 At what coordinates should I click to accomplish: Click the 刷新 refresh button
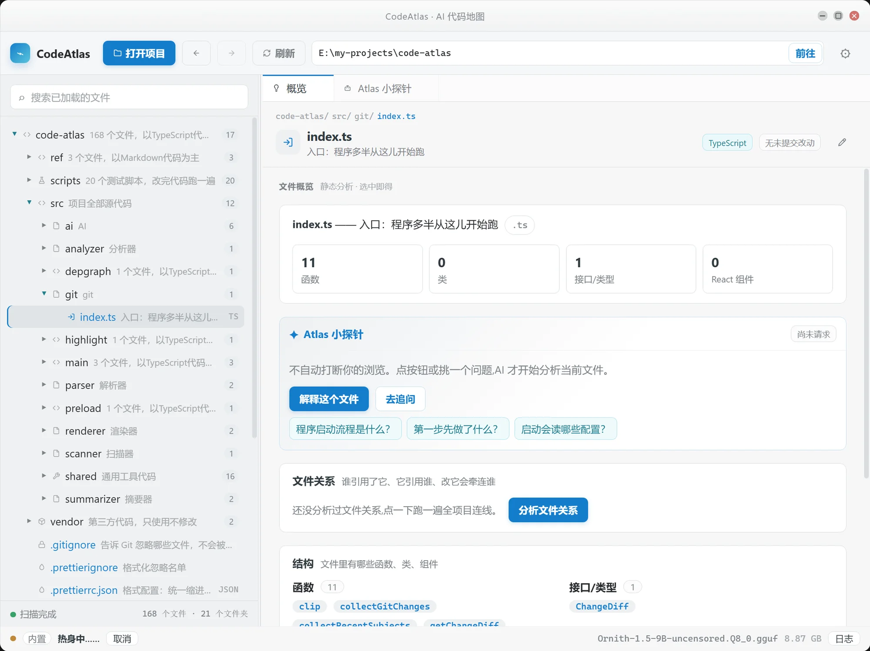[279, 53]
